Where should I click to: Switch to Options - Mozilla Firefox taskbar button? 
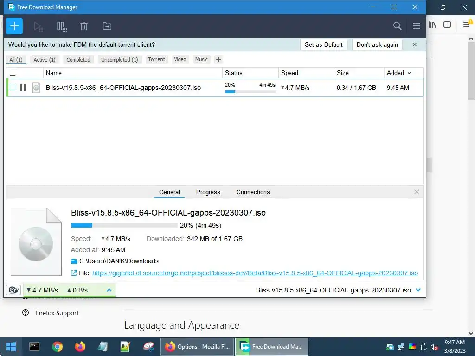click(197, 347)
